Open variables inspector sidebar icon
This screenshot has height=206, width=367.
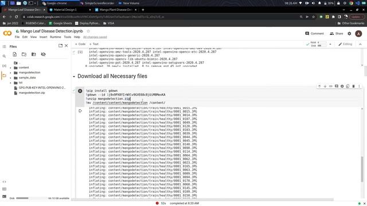coord(4,66)
